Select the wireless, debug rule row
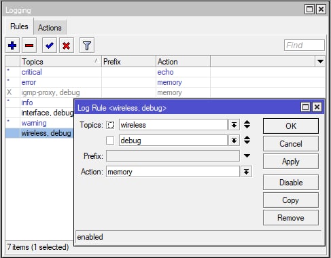The image size is (331, 258). (39, 133)
